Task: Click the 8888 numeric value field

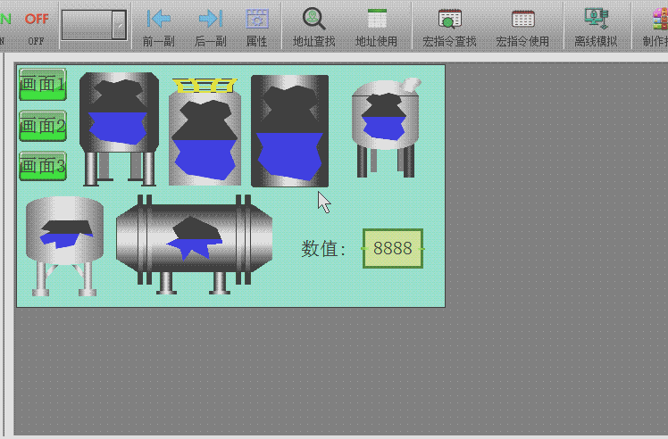Action: 393,248
